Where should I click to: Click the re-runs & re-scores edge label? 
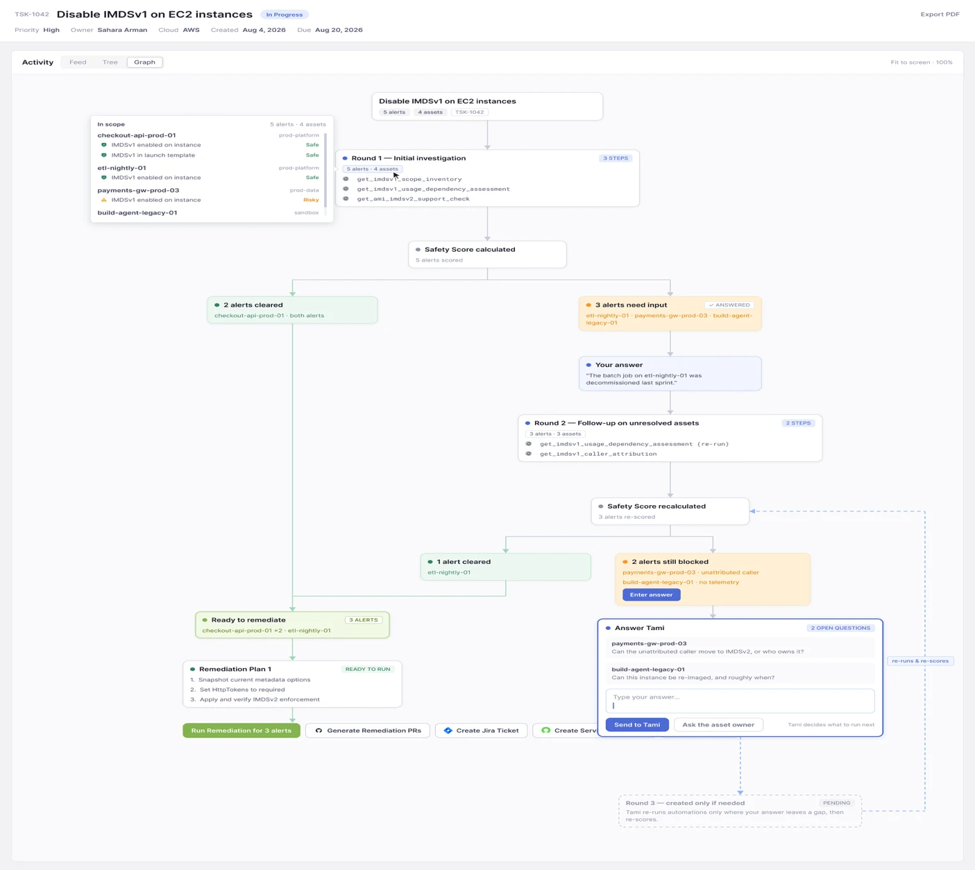coord(920,661)
